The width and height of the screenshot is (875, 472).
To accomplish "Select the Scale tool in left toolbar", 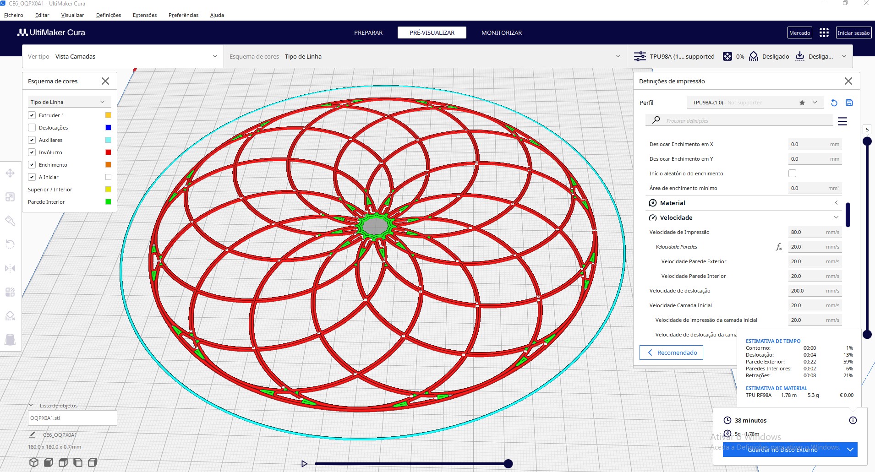I will [x=10, y=197].
